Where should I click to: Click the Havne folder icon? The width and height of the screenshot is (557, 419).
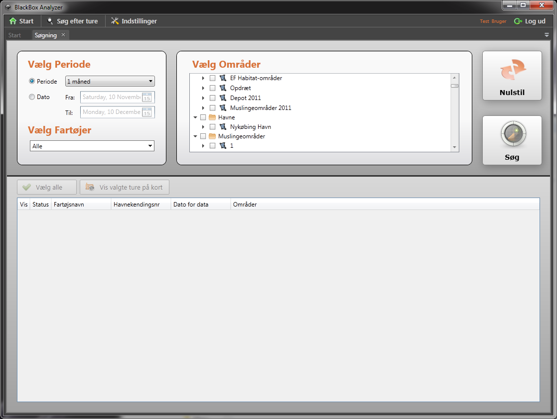(x=212, y=117)
